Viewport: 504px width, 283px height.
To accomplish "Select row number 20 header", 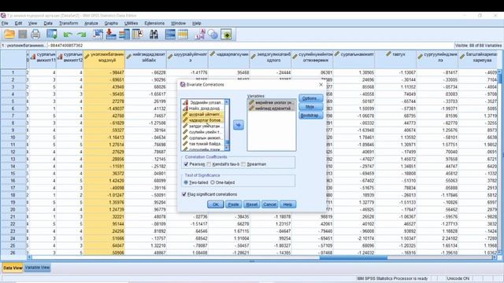I will [x=13, y=210].
